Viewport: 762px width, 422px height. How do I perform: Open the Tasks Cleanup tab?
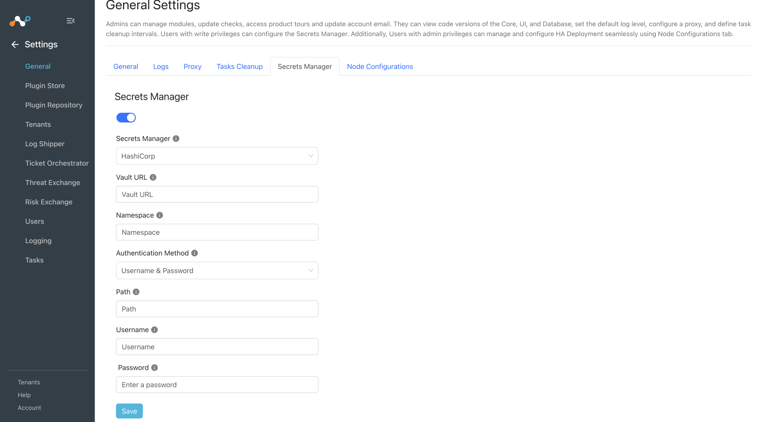239,66
